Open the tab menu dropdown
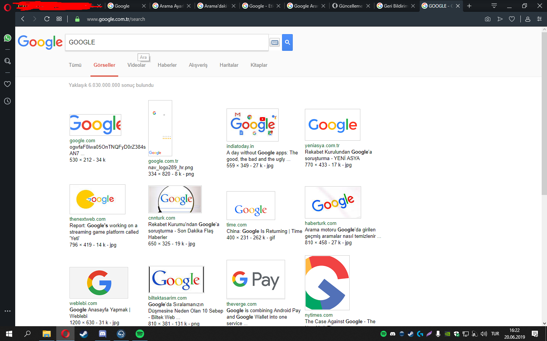The width and height of the screenshot is (547, 341). [x=494, y=6]
